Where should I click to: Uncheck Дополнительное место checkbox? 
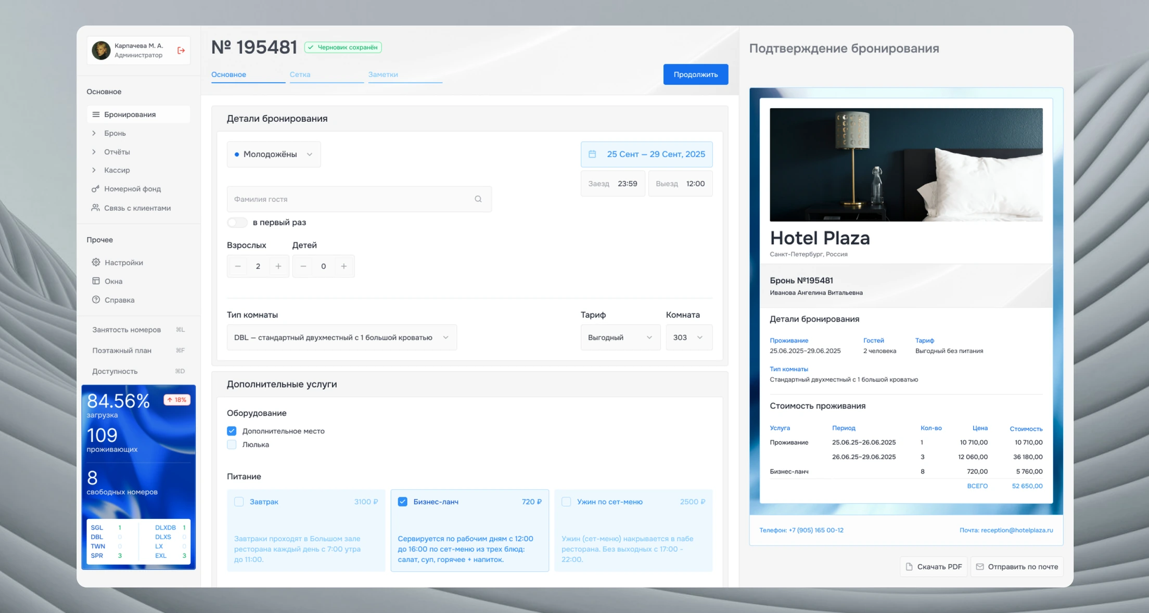(232, 431)
